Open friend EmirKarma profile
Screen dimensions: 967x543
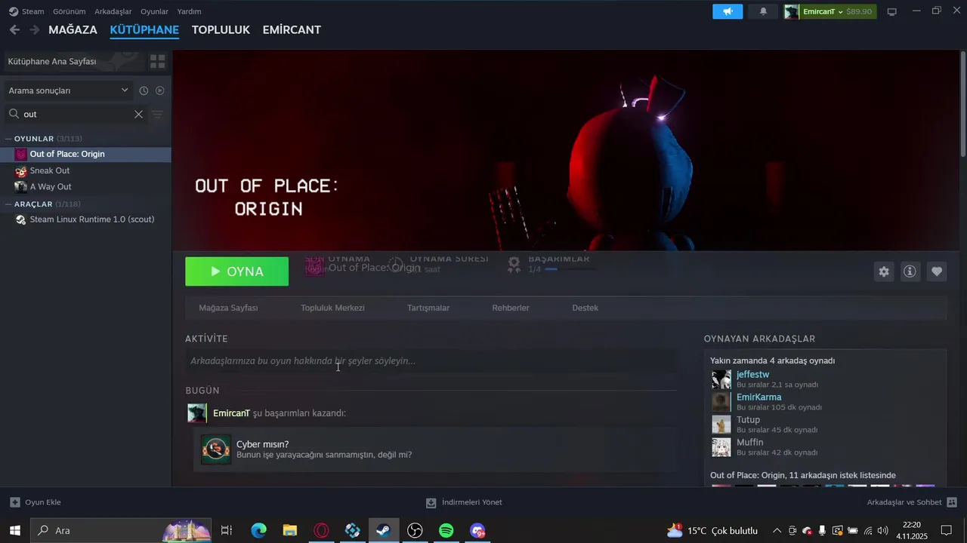point(759,397)
